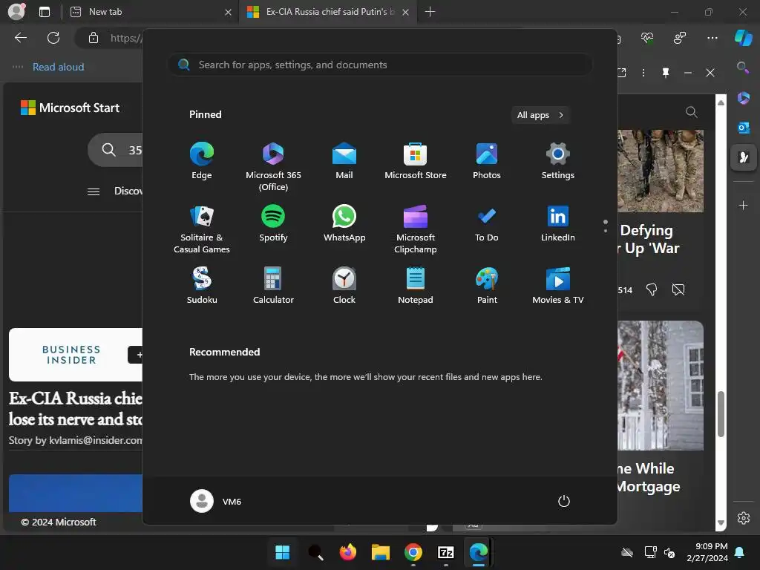Open sidebar settings gear
Image resolution: width=760 pixels, height=570 pixels.
click(x=744, y=517)
